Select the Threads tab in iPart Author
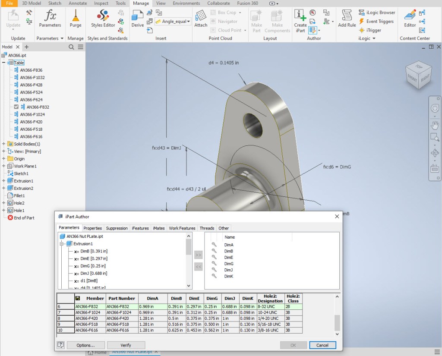The height and width of the screenshot is (356, 442). [207, 228]
